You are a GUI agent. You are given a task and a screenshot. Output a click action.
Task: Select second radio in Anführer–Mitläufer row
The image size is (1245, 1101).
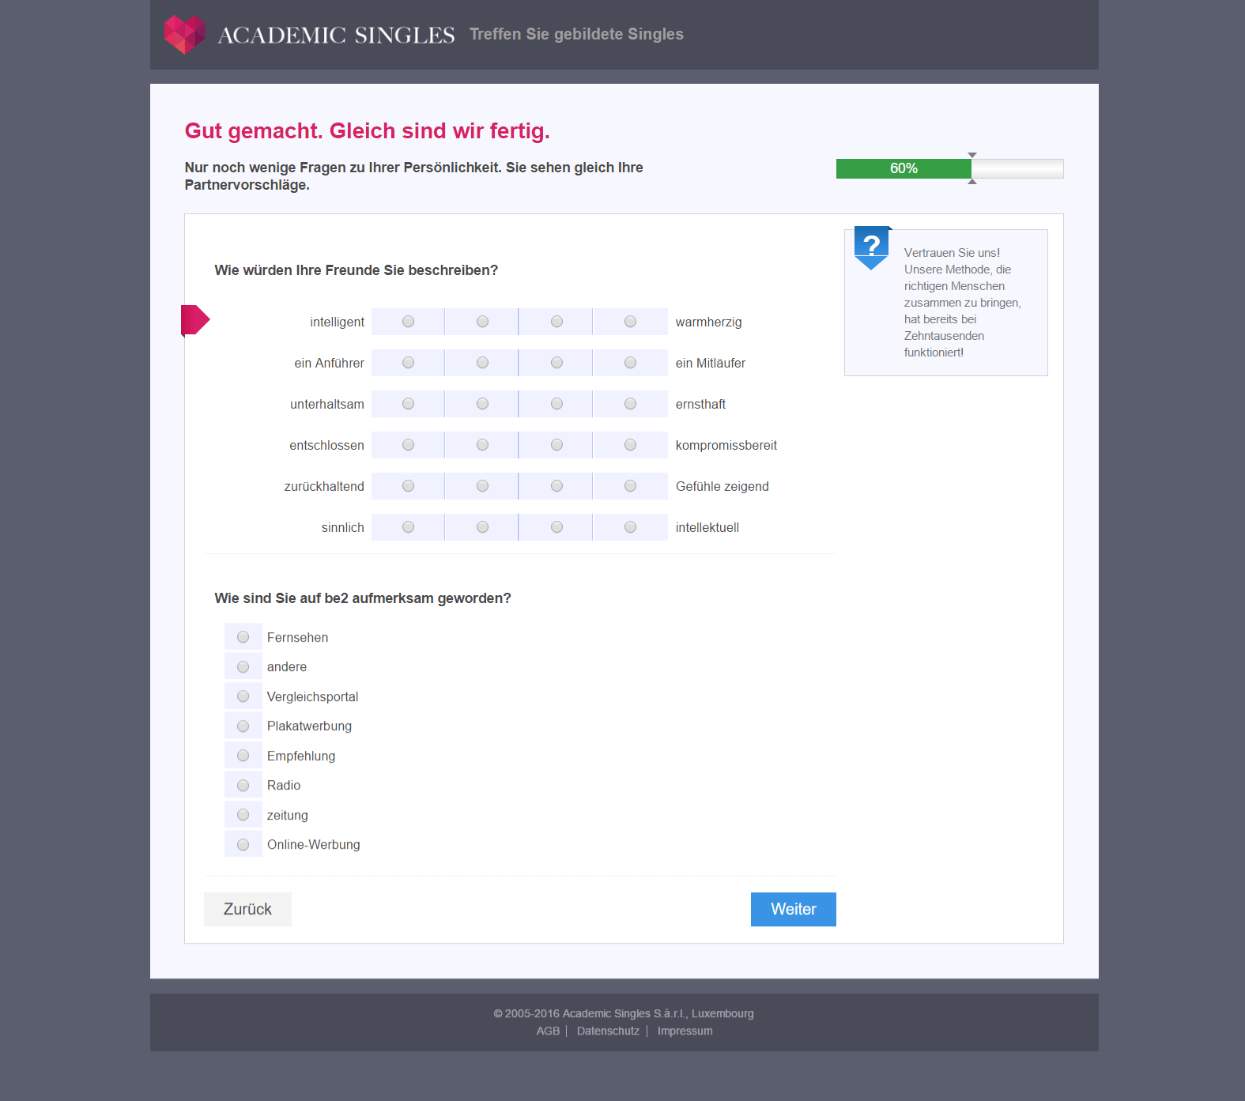[482, 363]
